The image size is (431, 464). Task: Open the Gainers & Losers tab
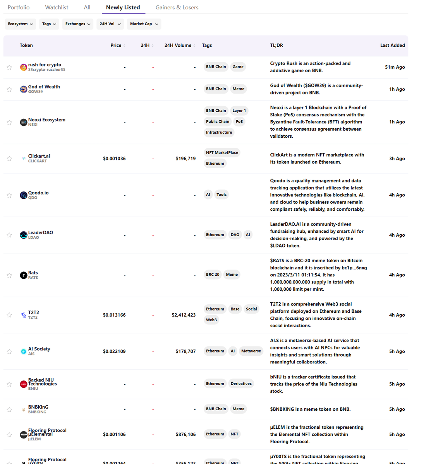(177, 7)
